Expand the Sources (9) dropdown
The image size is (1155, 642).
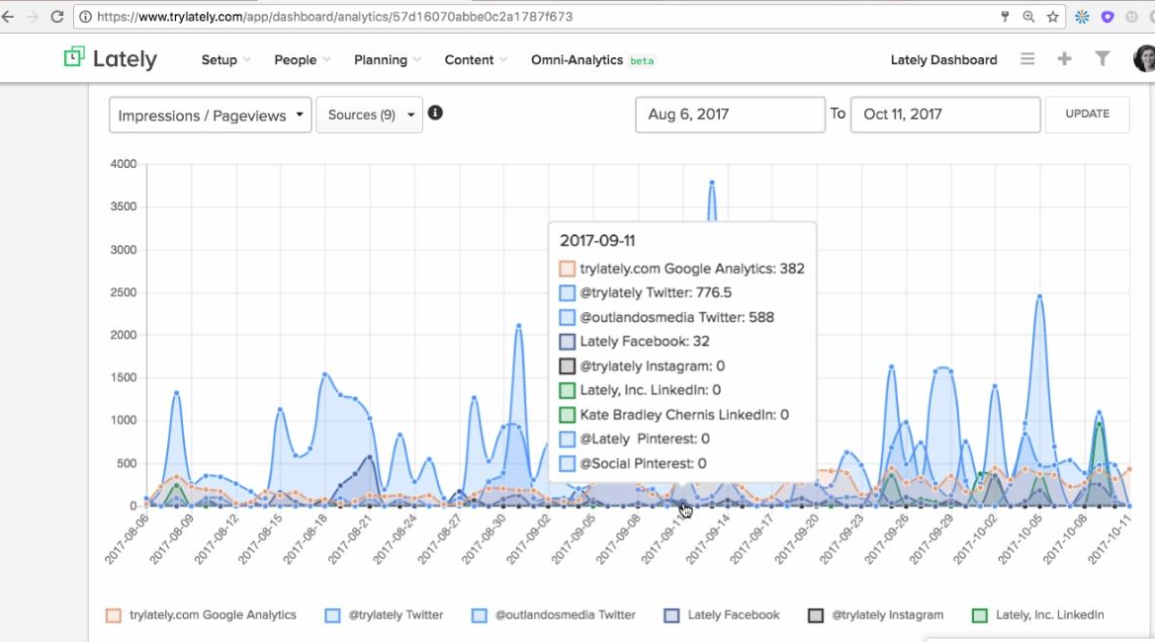[x=369, y=115]
